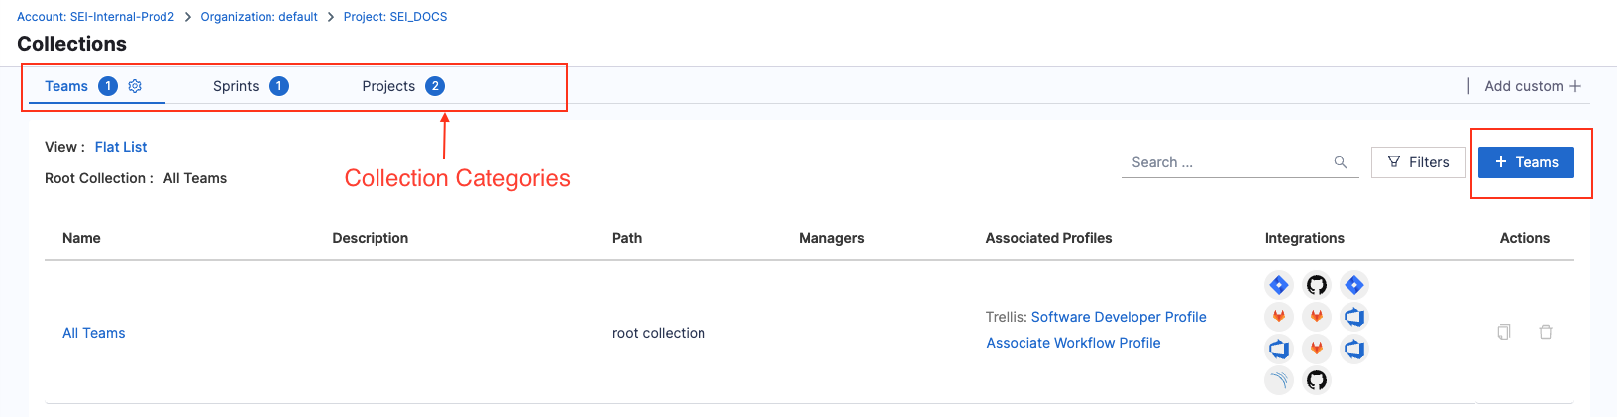Click the blue + Teams button
The image size is (1617, 417).
[1526, 162]
